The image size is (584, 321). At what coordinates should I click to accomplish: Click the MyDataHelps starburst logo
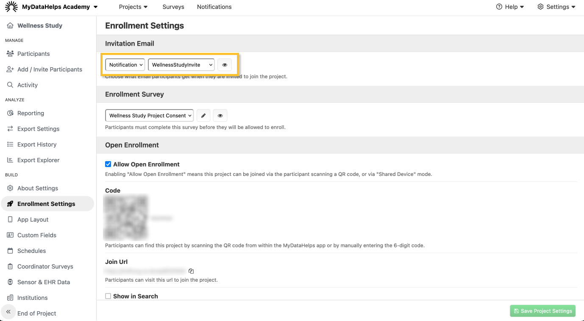point(11,7)
